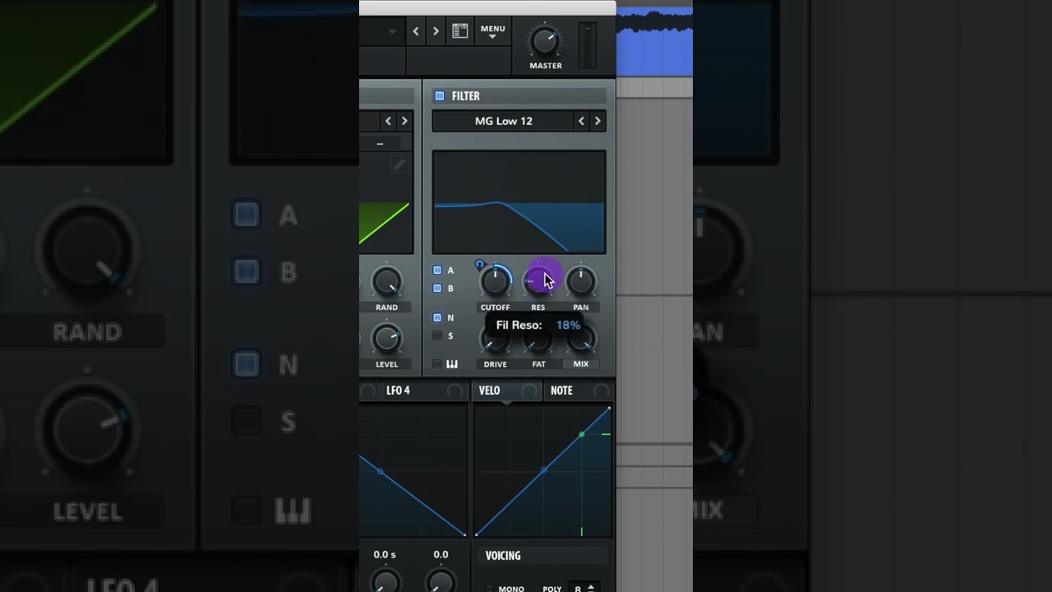Click the oscillator LEVEL knob
This screenshot has width=1052, height=592.
coord(386,339)
